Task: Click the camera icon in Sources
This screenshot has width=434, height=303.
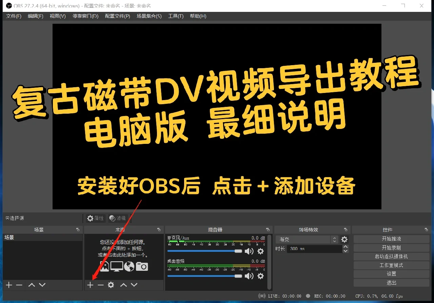Action: [142, 266]
